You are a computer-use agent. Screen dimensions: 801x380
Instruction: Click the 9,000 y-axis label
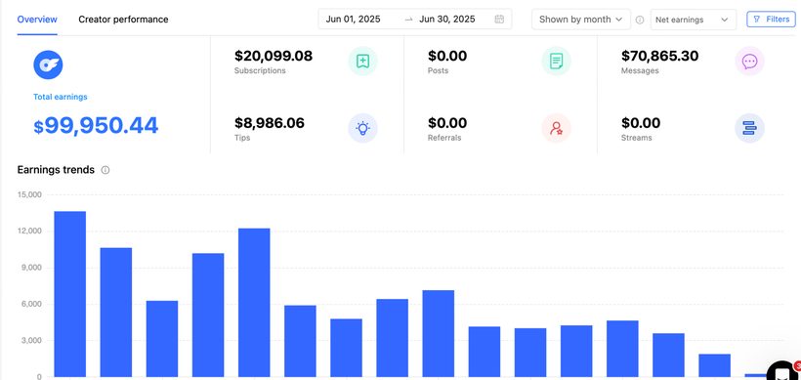click(x=31, y=268)
